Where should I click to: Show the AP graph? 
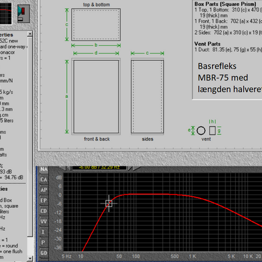click(x=44, y=190)
